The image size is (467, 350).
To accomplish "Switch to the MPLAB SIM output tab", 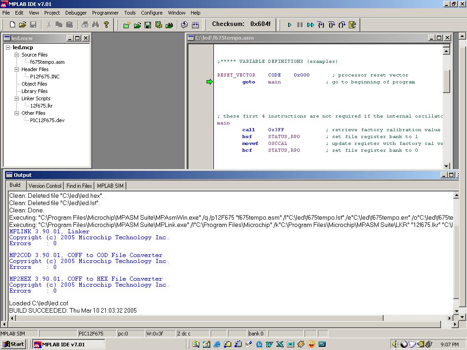I will [110, 185].
